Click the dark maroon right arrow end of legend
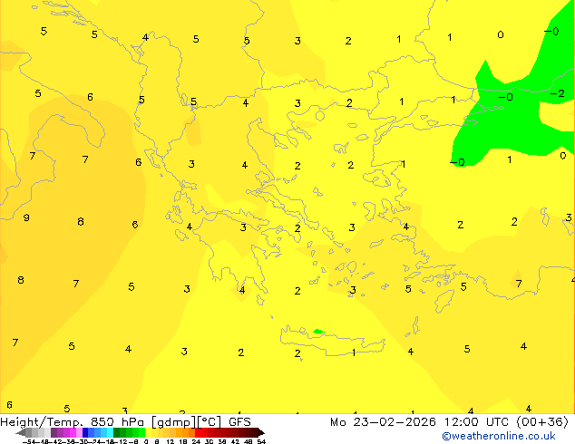Viewport: 575px width, 444px height. 260,432
